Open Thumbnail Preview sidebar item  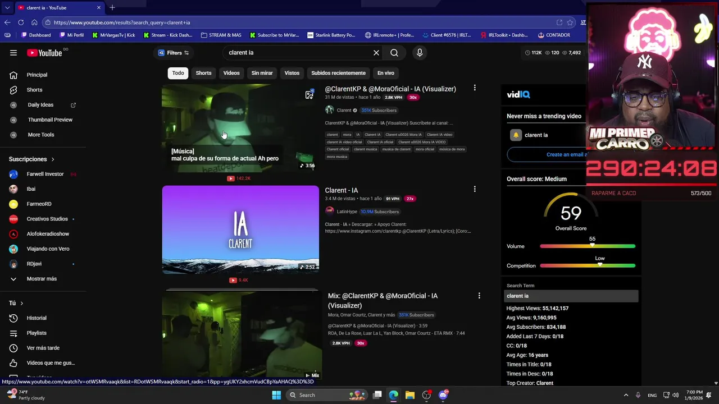[50, 120]
